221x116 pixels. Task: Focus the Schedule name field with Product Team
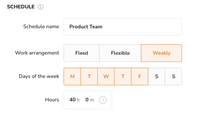tap(123, 27)
